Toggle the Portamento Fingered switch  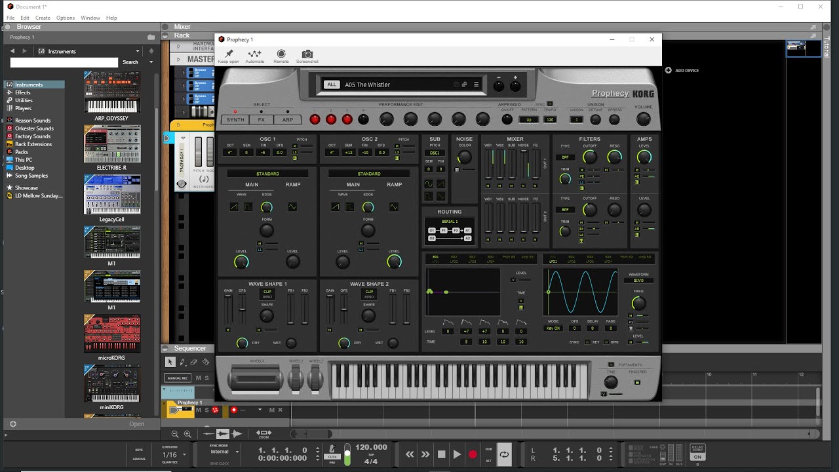[637, 381]
